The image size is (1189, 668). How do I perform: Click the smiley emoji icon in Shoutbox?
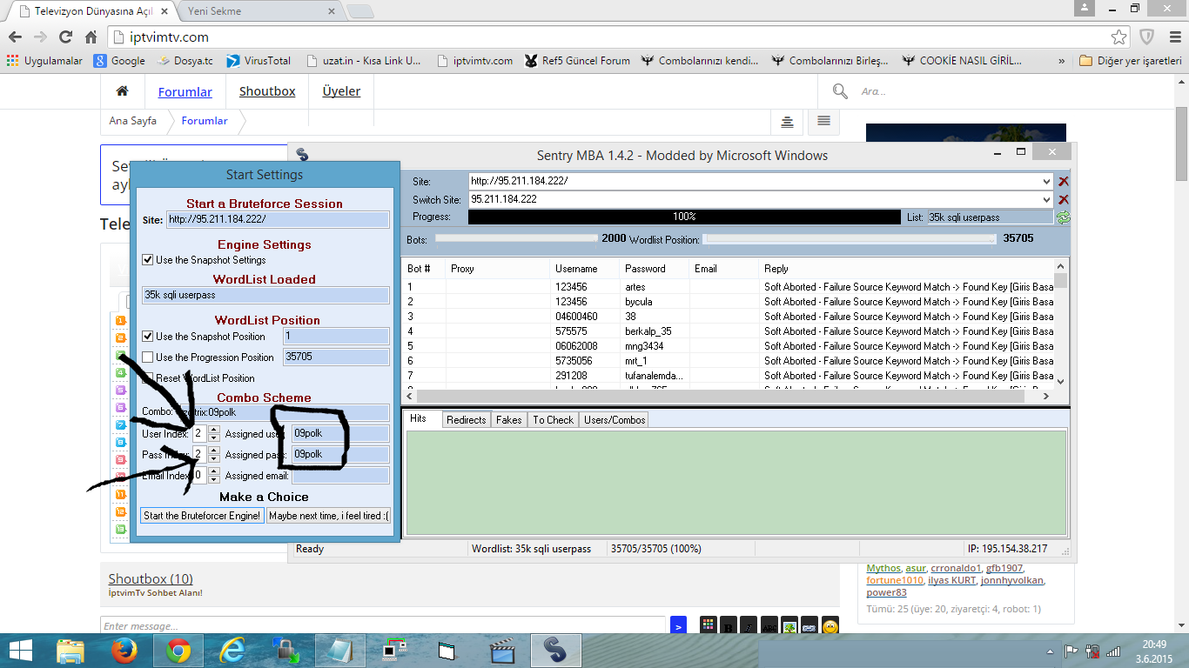click(x=830, y=626)
